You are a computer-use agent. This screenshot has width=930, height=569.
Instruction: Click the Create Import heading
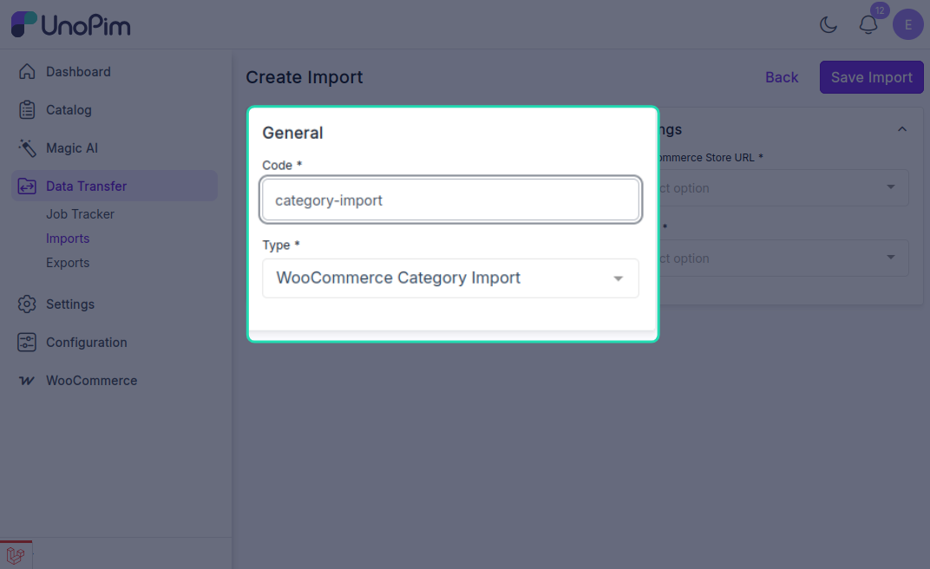coord(305,77)
